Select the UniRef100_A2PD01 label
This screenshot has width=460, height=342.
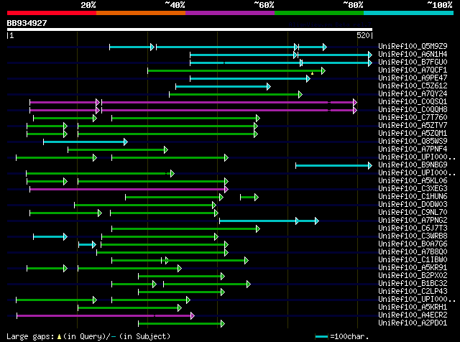[x=413, y=323]
